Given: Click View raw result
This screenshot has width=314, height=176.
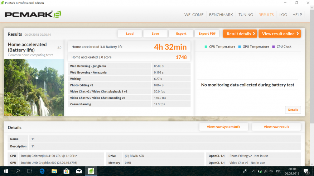Looking at the screenshot, I should click(x=276, y=127).
